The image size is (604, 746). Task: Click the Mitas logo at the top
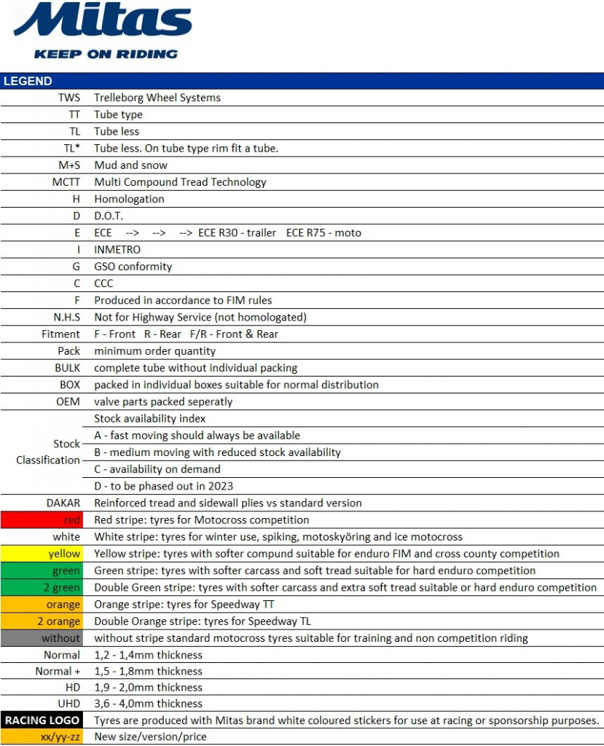pyautogui.click(x=102, y=22)
